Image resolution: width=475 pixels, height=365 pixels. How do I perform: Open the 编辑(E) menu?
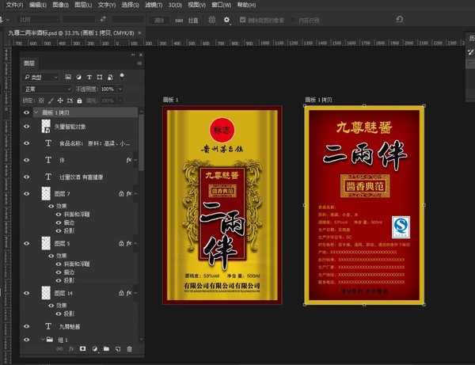click(38, 5)
